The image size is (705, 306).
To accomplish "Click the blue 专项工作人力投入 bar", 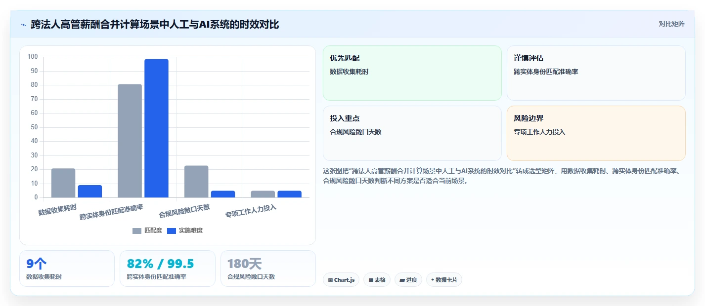I will tap(289, 194).
